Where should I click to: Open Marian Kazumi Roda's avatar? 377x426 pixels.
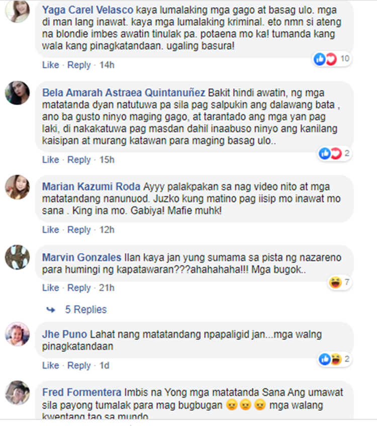click(x=18, y=187)
